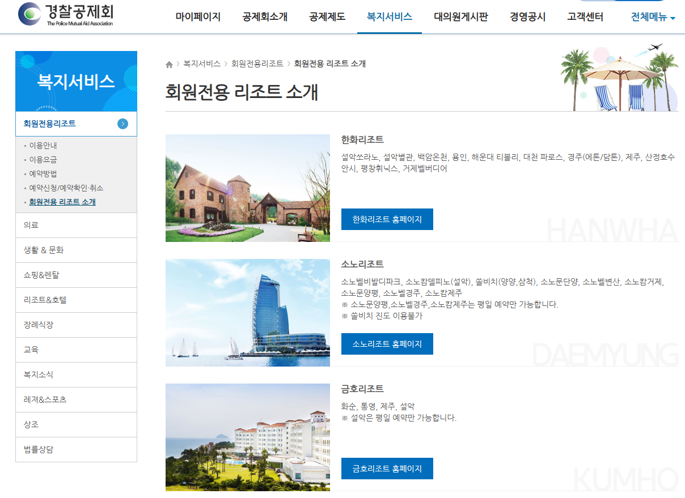Click 한화리조트 홈페이지 button
The width and height of the screenshot is (685, 498).
(x=387, y=219)
